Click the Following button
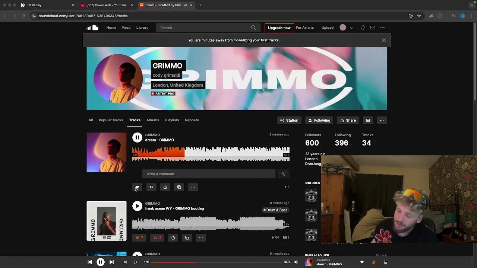477x268 pixels. point(319,120)
